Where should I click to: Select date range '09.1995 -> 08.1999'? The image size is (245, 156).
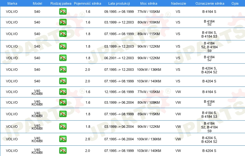tap(119, 12)
